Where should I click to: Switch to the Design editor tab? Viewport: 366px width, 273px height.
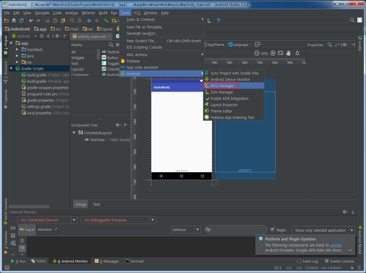[x=81, y=205]
